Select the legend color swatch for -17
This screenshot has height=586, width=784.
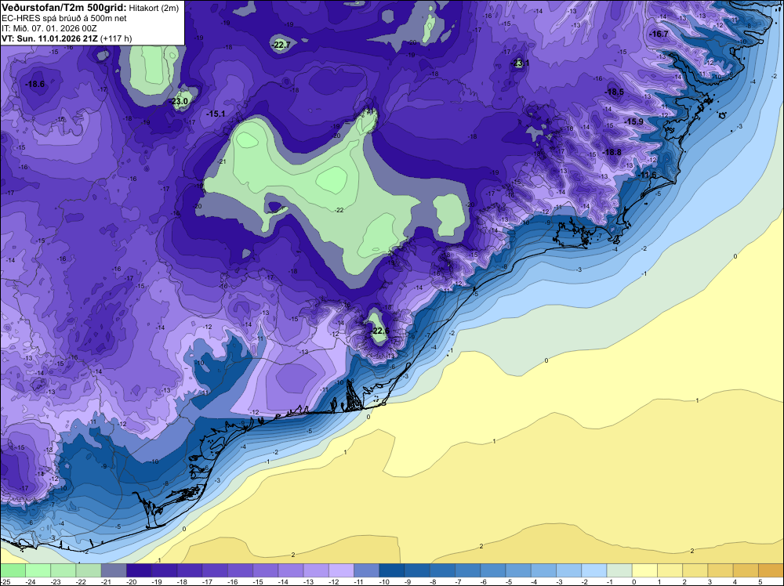click(215, 570)
